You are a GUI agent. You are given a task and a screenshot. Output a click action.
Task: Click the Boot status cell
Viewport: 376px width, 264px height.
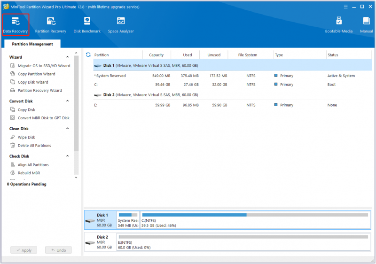(x=331, y=85)
